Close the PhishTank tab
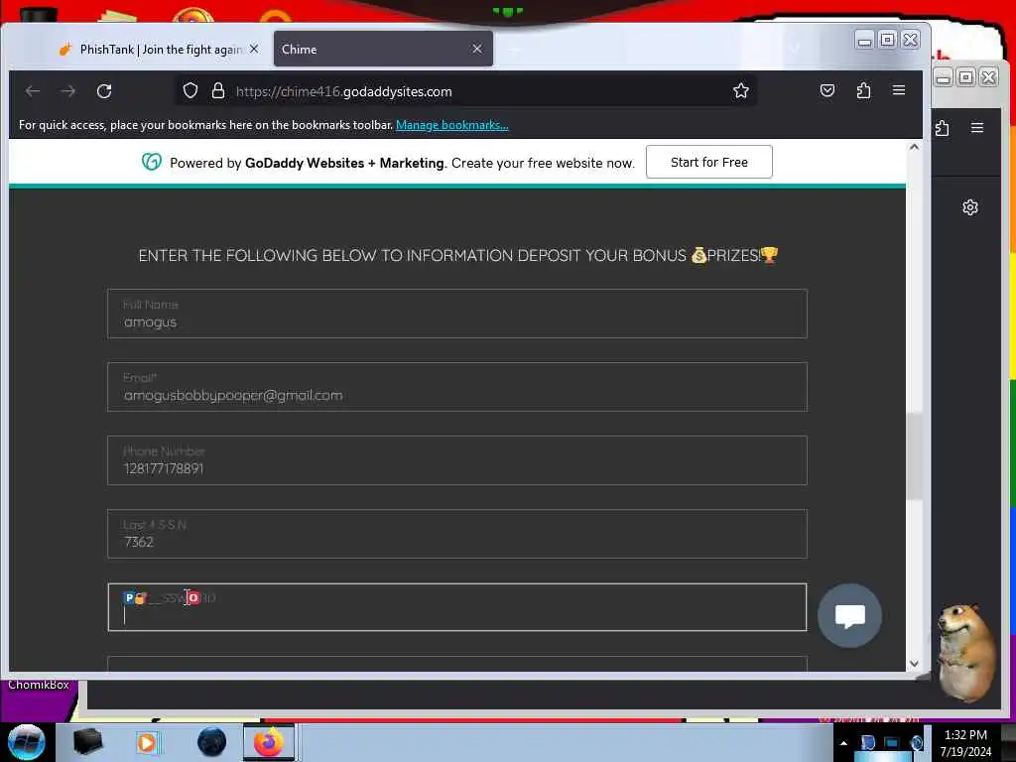1016x762 pixels. click(x=254, y=50)
